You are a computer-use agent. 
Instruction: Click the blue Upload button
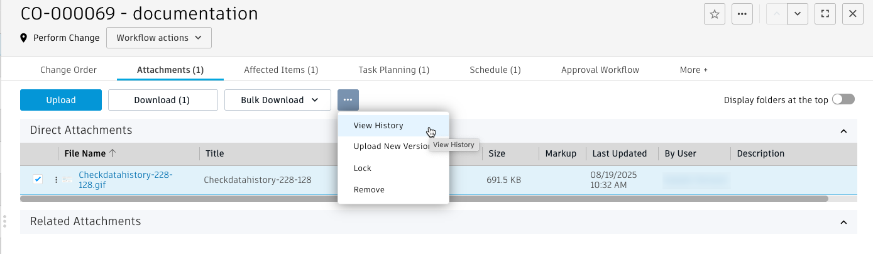pos(61,100)
